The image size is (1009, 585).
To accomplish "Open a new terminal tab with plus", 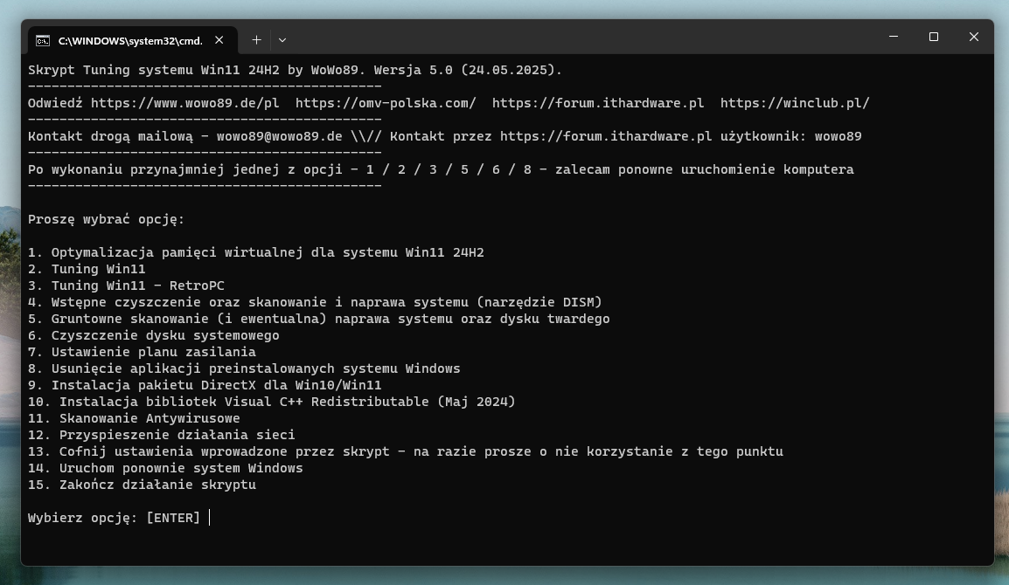I will (256, 40).
